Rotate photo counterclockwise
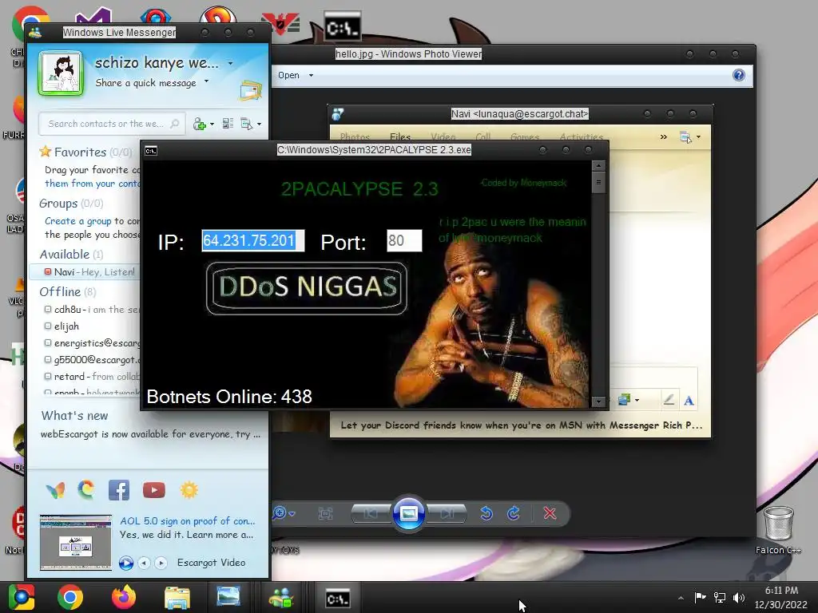 click(486, 513)
